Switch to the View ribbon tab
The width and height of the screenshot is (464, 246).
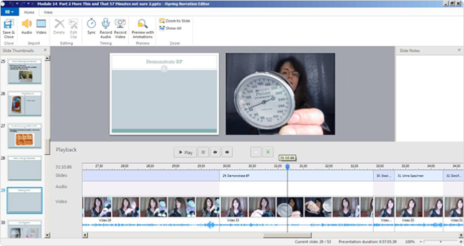pos(48,12)
